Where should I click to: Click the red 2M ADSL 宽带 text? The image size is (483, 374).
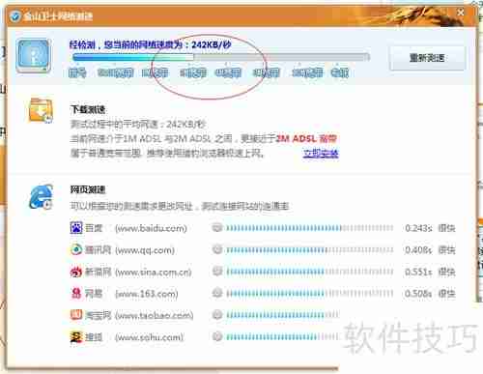tap(306, 138)
